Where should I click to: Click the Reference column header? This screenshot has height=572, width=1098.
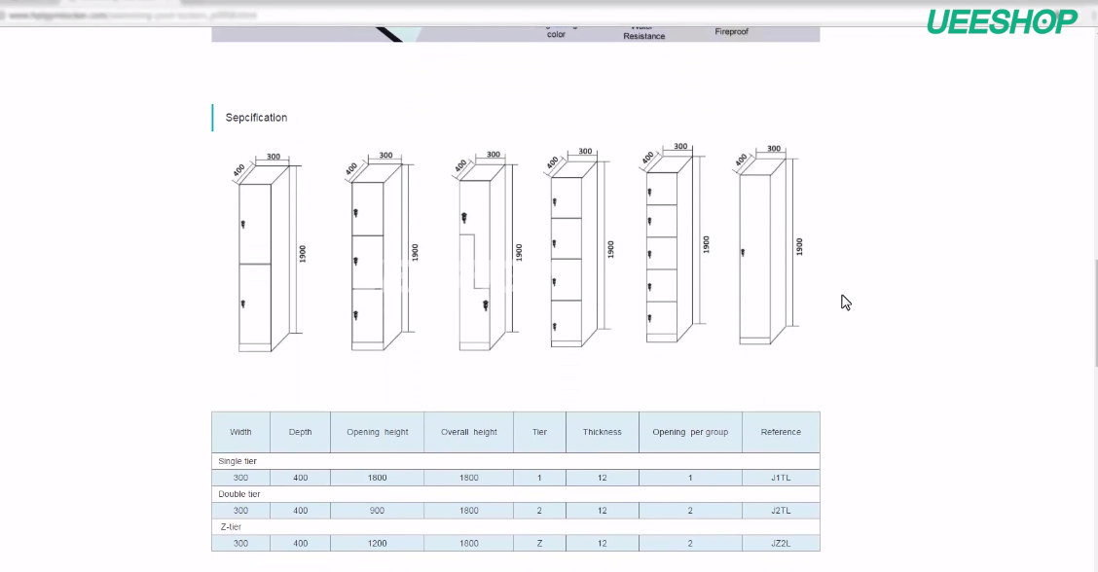[781, 432]
